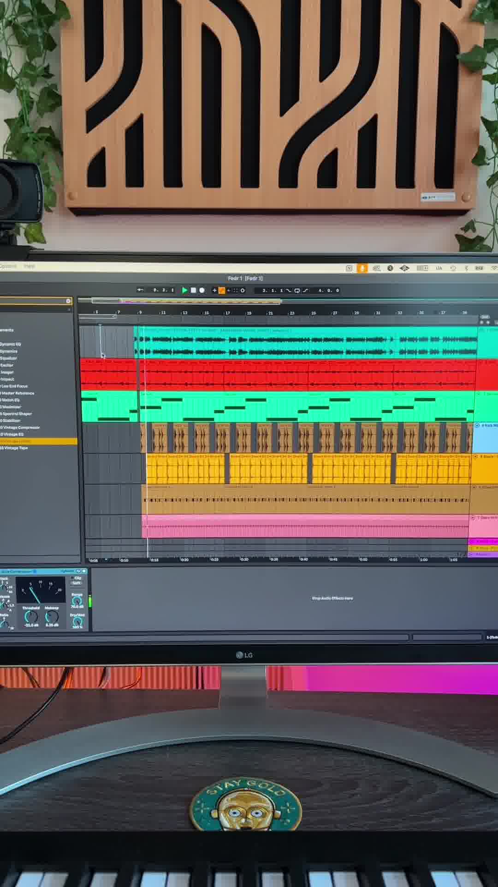Viewport: 498px width, 887px height.
Task: Select Low End Focus in browser list
Action: click(15, 386)
